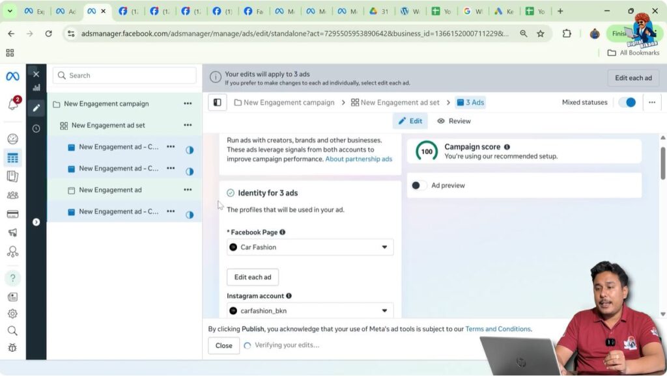The height and width of the screenshot is (376, 667).
Task: Open the Billing card icon in the sidebar
Action: click(x=12, y=214)
